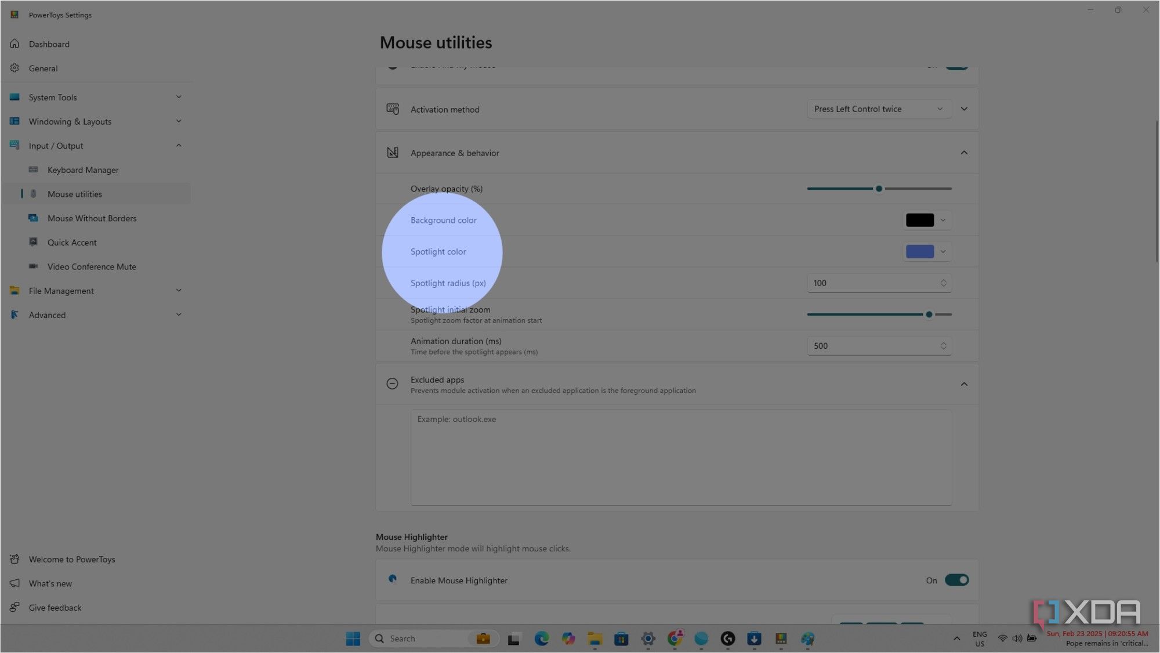1160x653 pixels.
Task: Adjust Overlay opacity slider handle
Action: click(x=879, y=189)
